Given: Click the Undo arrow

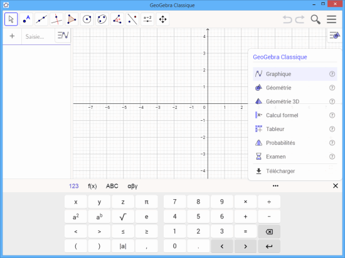Looking at the screenshot, I should [x=287, y=19].
